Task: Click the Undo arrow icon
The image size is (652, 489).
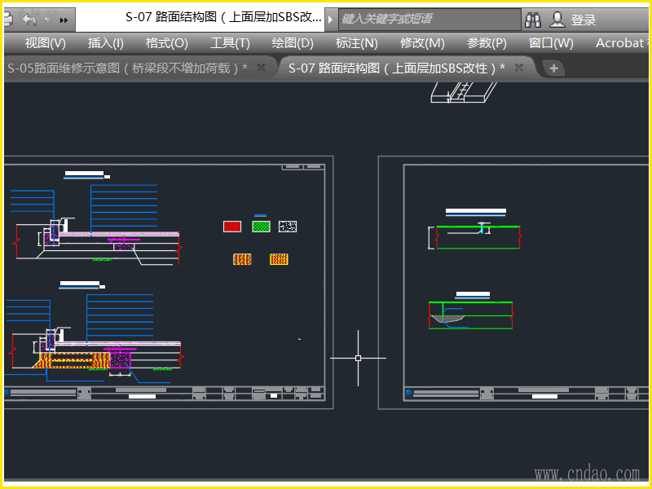Action: point(29,19)
